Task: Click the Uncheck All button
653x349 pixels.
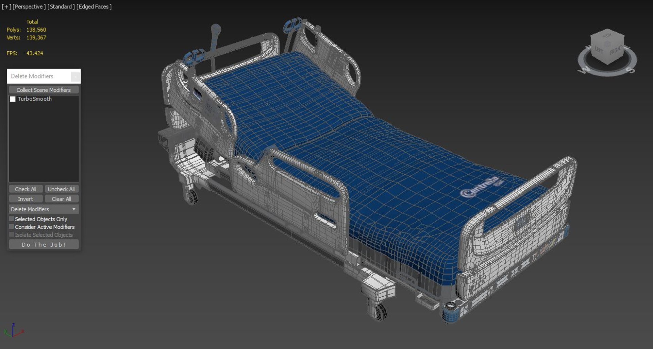Action: (x=61, y=189)
